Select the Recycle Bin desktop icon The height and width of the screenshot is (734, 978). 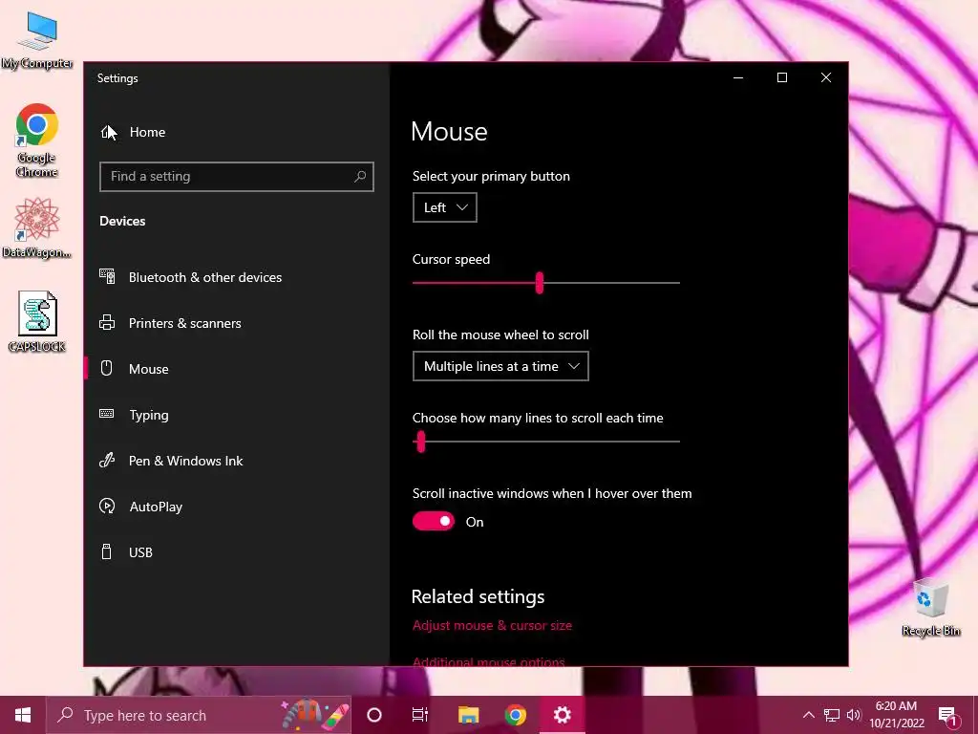[930, 607]
